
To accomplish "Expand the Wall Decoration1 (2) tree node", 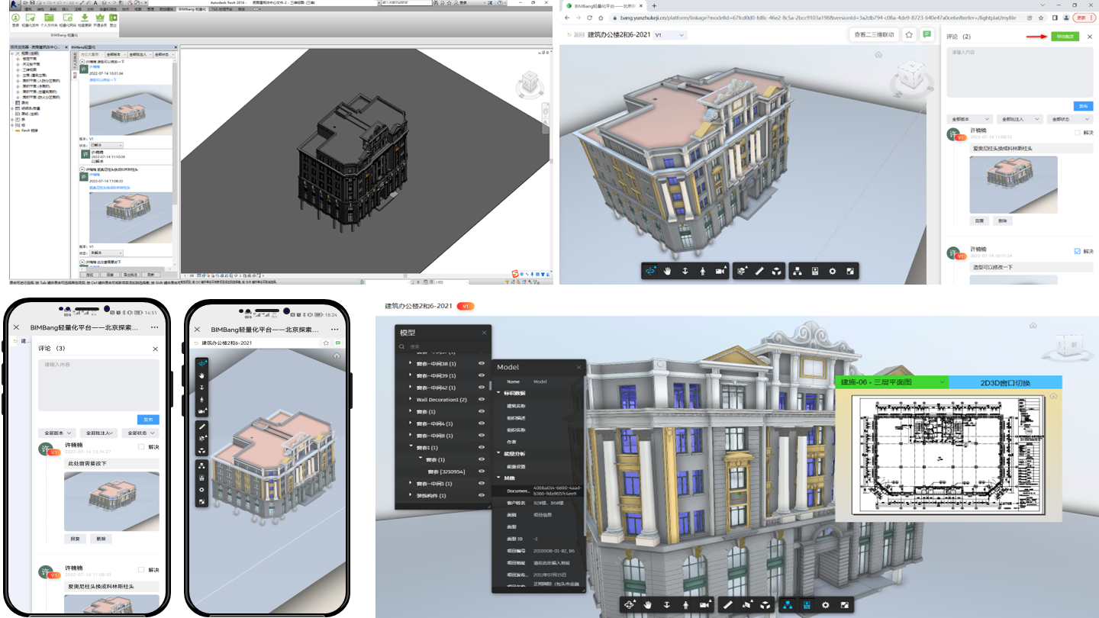I will (411, 400).
